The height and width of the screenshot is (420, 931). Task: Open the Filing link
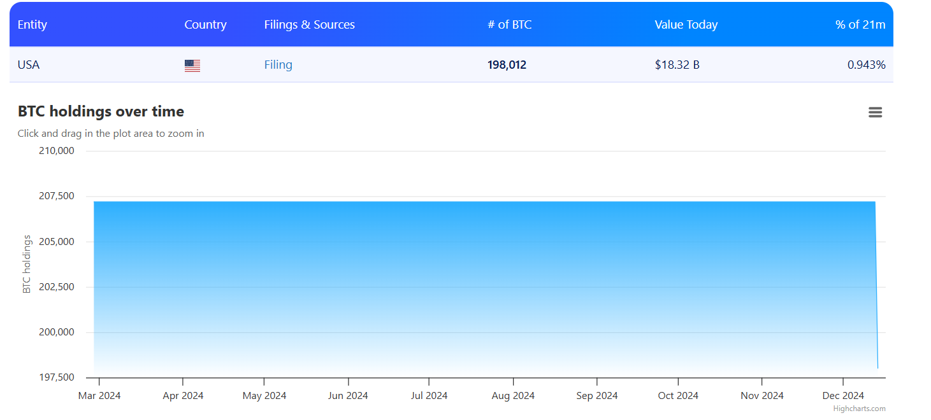click(278, 65)
